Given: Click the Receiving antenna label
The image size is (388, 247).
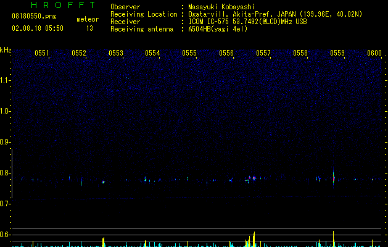Looking at the screenshot, I should tap(142, 29).
